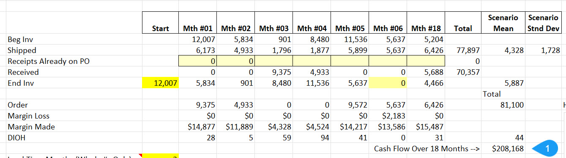Select Received Mth #18 value 5,688
The image size is (566, 158).
[426, 72]
